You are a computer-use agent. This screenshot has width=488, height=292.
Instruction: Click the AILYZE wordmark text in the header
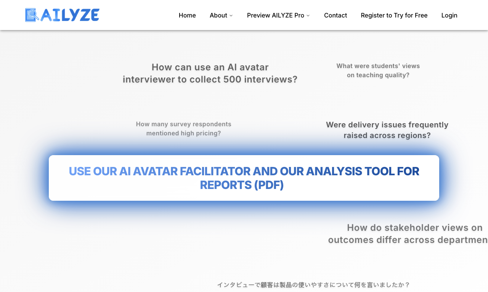click(70, 15)
